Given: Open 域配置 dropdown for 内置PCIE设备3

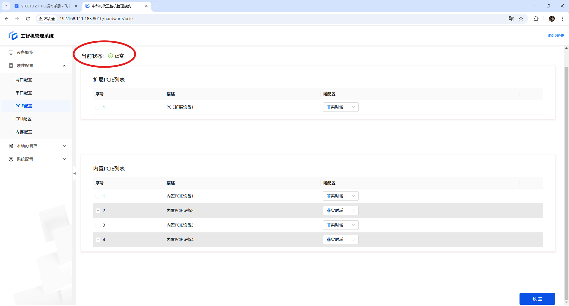Looking at the screenshot, I should 341,225.
